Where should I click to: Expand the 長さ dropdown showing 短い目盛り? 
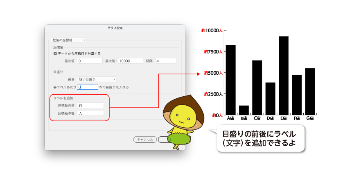[97, 79]
